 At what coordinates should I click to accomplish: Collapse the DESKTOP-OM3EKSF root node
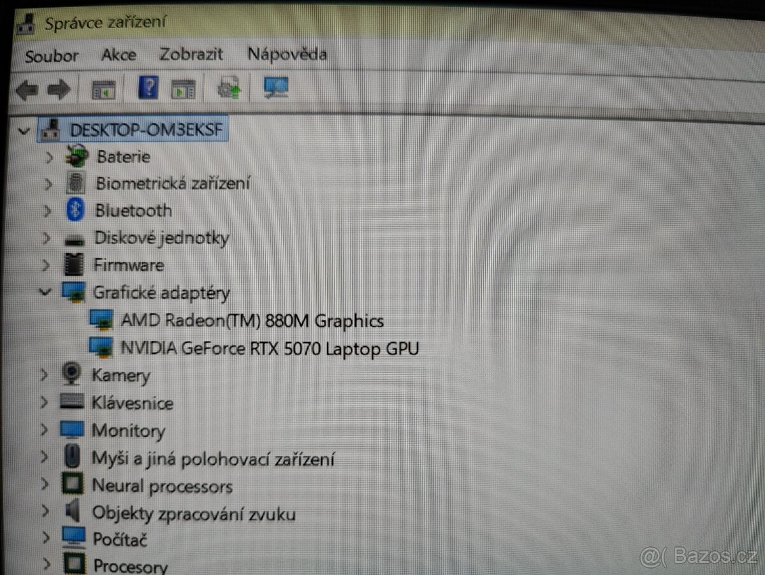24,131
